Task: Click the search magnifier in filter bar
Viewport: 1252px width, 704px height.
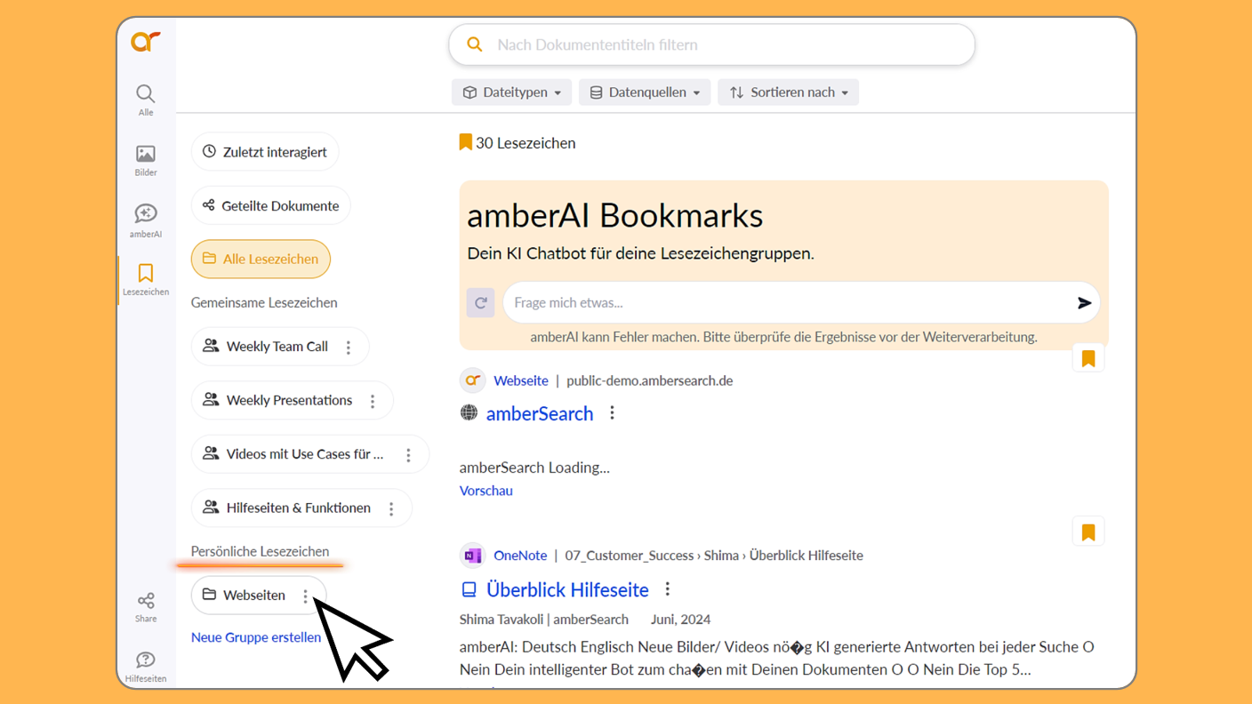Action: click(475, 44)
